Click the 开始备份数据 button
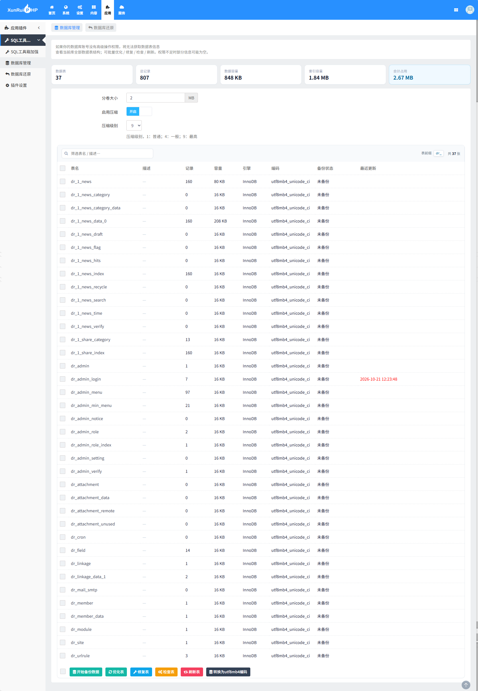478x691 pixels. (x=86, y=672)
